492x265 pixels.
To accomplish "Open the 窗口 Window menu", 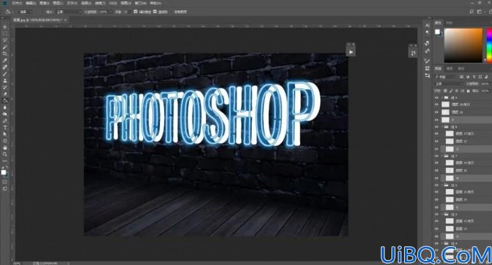I will 140,3.
